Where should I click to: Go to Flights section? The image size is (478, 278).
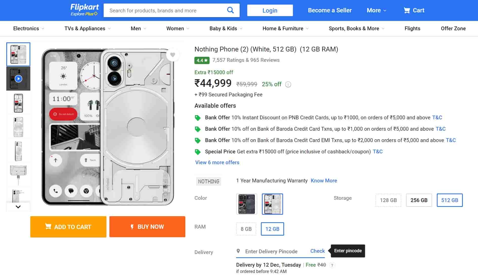pyautogui.click(x=412, y=29)
